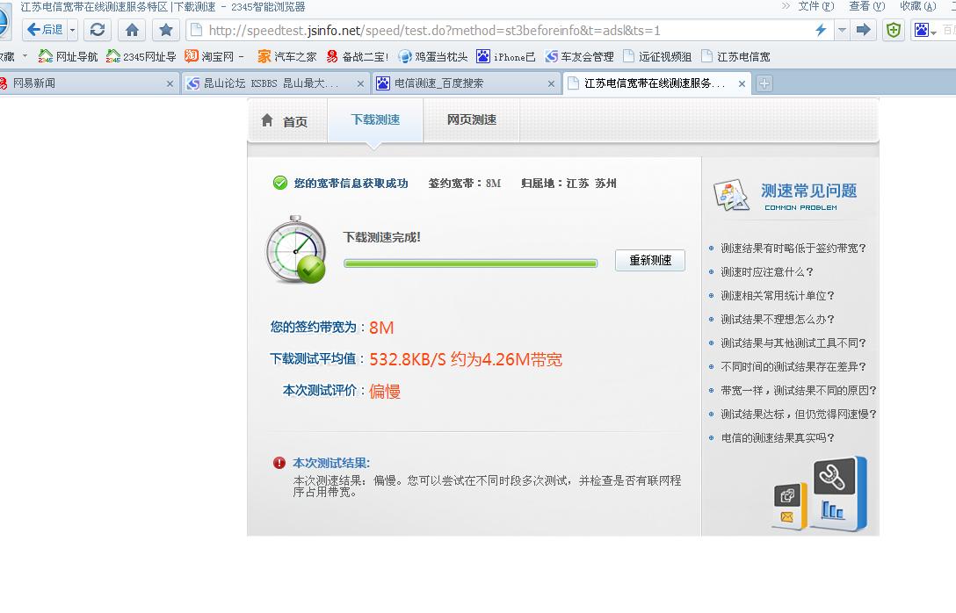
Task: Click the lightning speed mode icon
Action: pos(821,30)
